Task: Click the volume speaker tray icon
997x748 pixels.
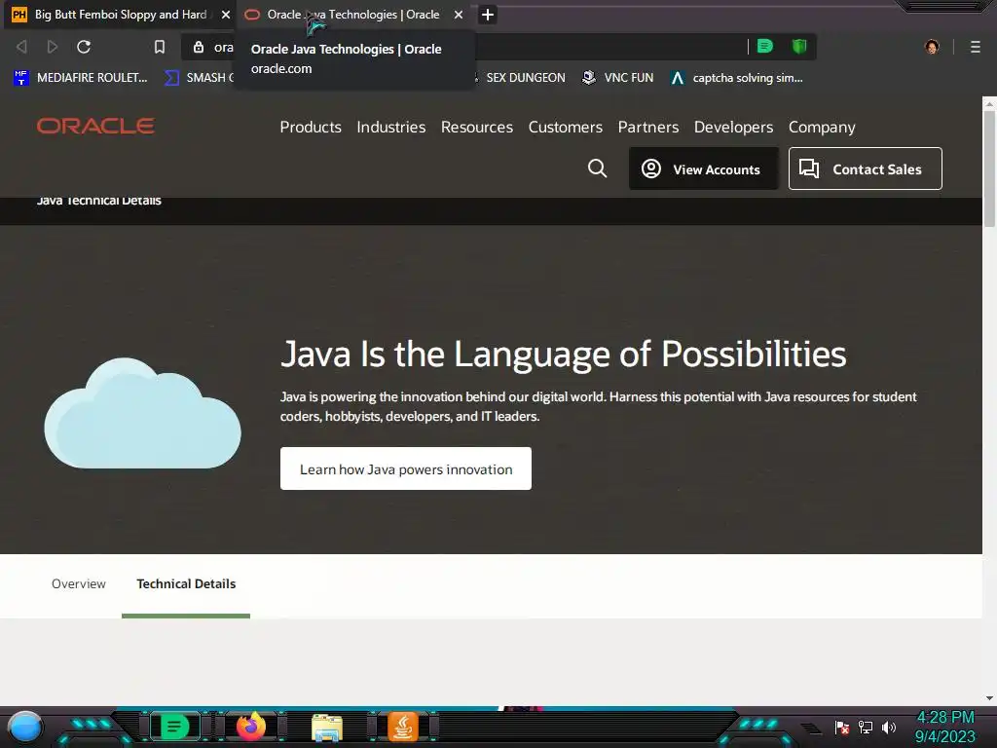Action: pos(888,727)
